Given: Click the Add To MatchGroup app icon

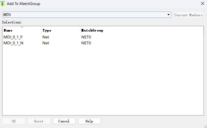Looking at the screenshot, I should (x=2, y=3).
